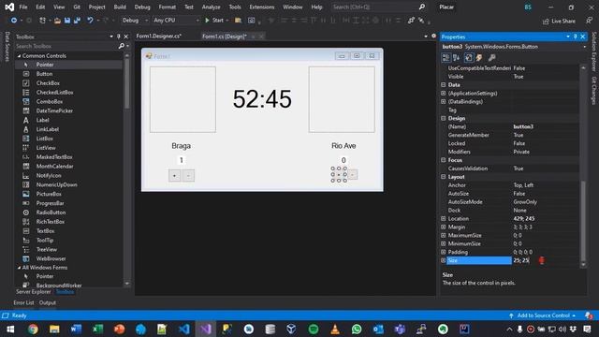Viewport: 599px width, 337px height.
Task: Select Button control in the Toolbox
Action: (44, 74)
